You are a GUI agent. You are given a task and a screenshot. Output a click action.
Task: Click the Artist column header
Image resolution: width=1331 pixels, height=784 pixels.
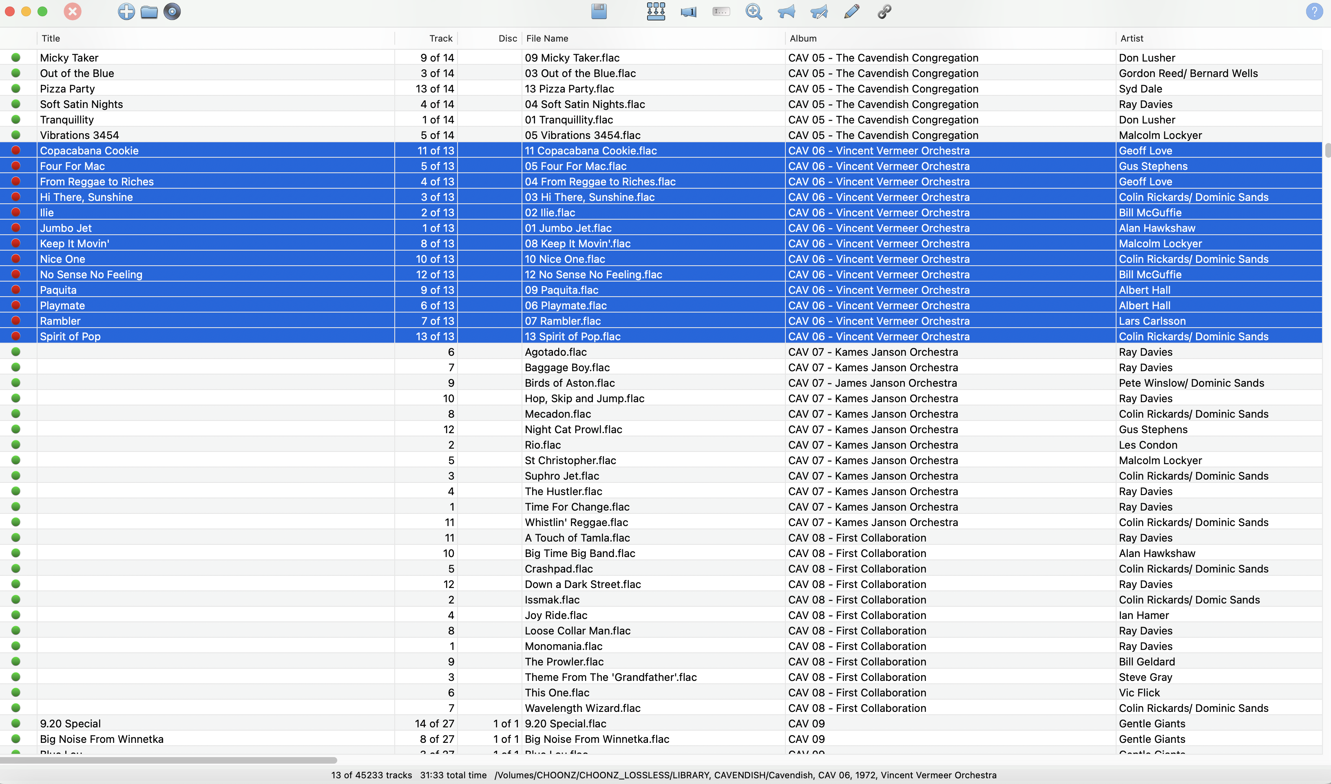(1131, 39)
